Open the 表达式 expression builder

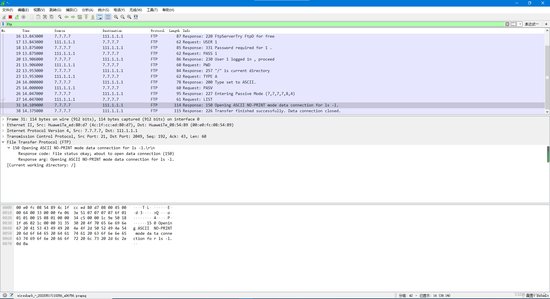532,24
